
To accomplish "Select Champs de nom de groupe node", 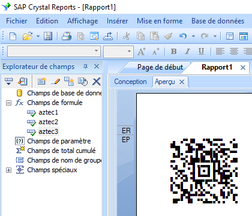I will tap(65, 160).
